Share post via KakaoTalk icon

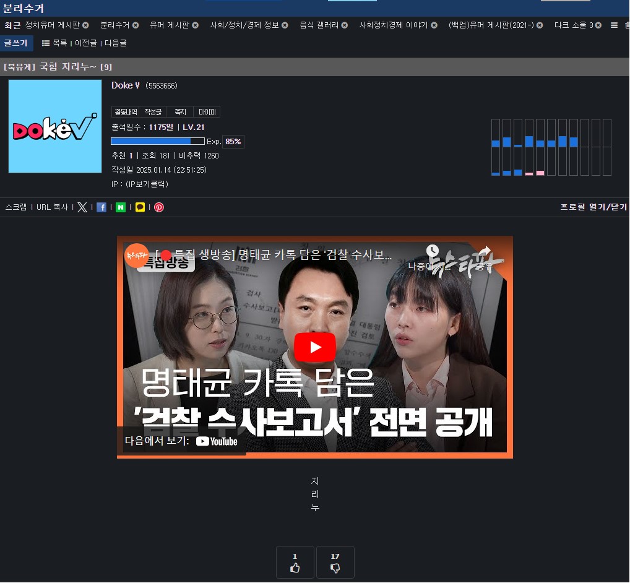[140, 207]
